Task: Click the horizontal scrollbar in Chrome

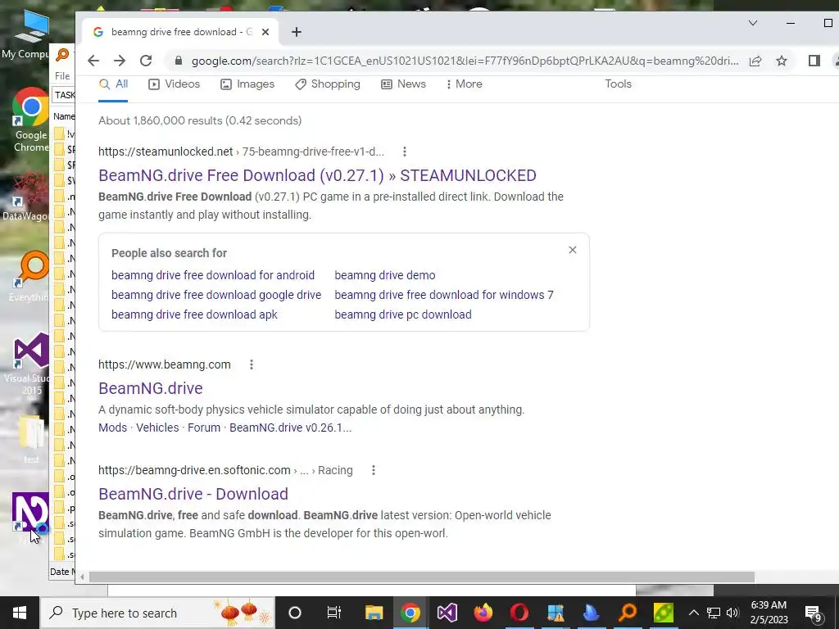Action: [x=422, y=577]
